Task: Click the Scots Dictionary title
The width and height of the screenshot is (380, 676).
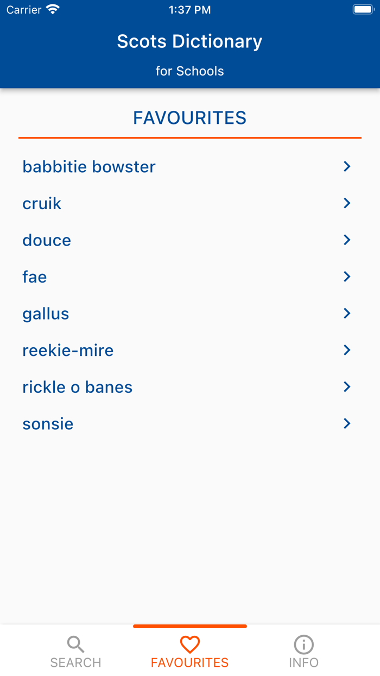Action: [x=189, y=41]
